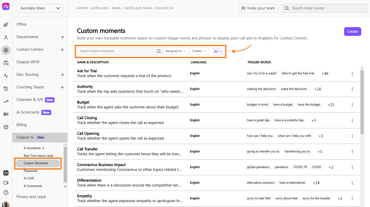This screenshot has height=207, width=370.
Task: Select Ai Assistants submenu item
Action: click(32, 148)
